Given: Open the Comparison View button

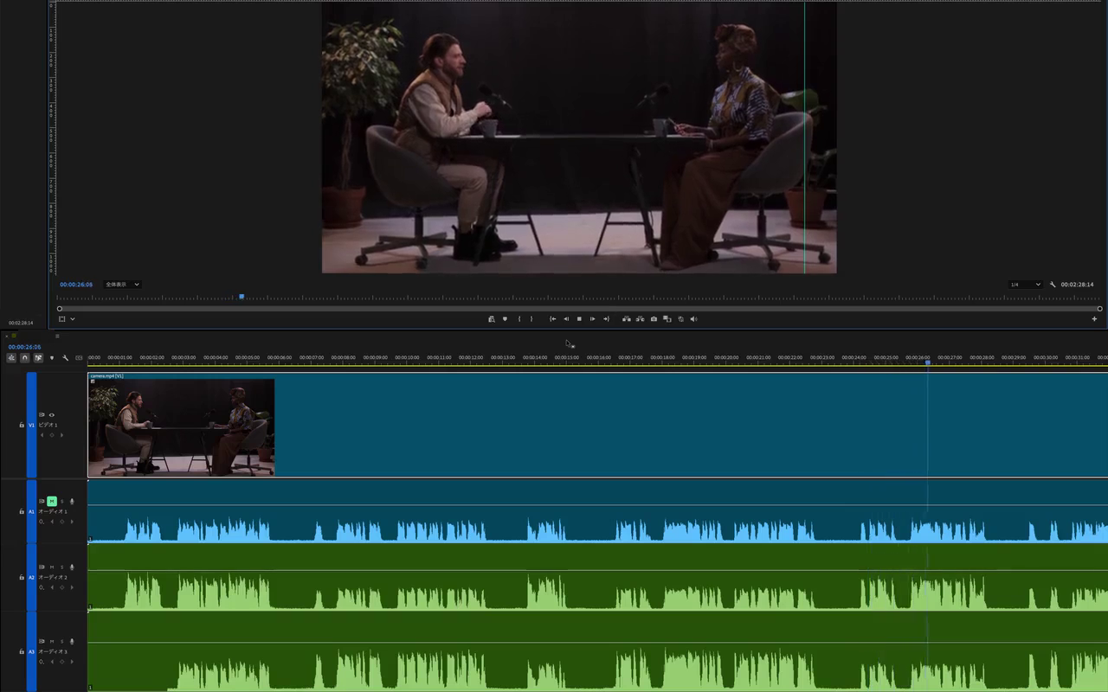Looking at the screenshot, I should [x=667, y=319].
